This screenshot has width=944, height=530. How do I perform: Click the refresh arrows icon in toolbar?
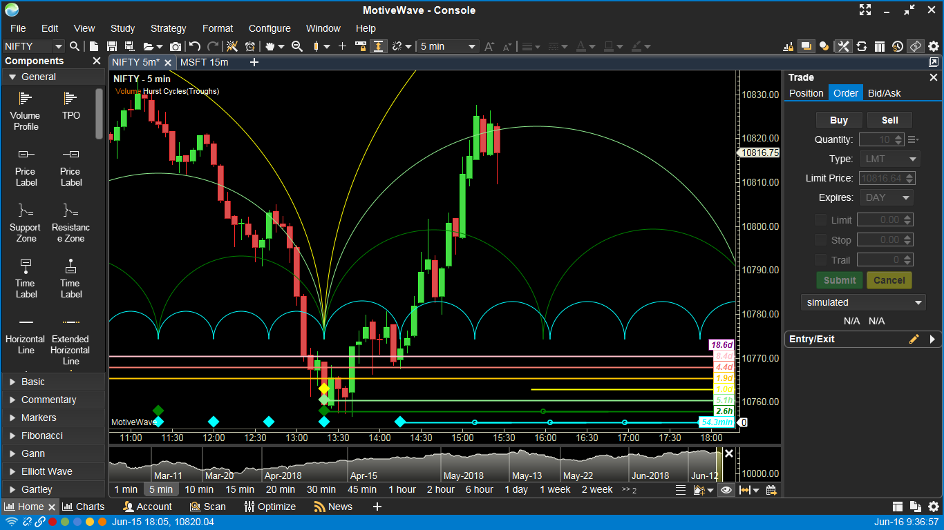click(862, 46)
